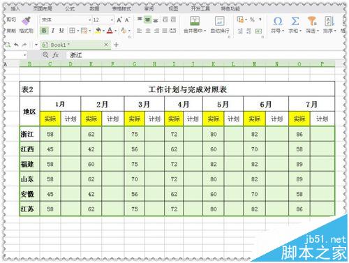The height and width of the screenshot is (263, 349).
Task: Click the Merge and Center icon
Action: pos(195,21)
